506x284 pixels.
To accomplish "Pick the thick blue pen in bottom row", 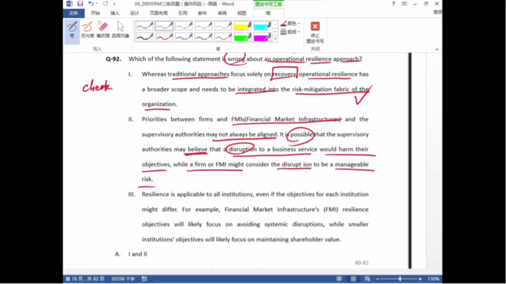I will 183,37.
